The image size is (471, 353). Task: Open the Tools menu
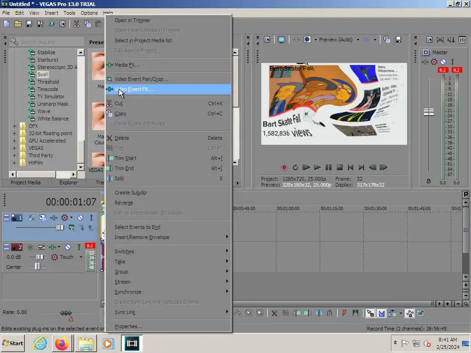pyautogui.click(x=69, y=13)
